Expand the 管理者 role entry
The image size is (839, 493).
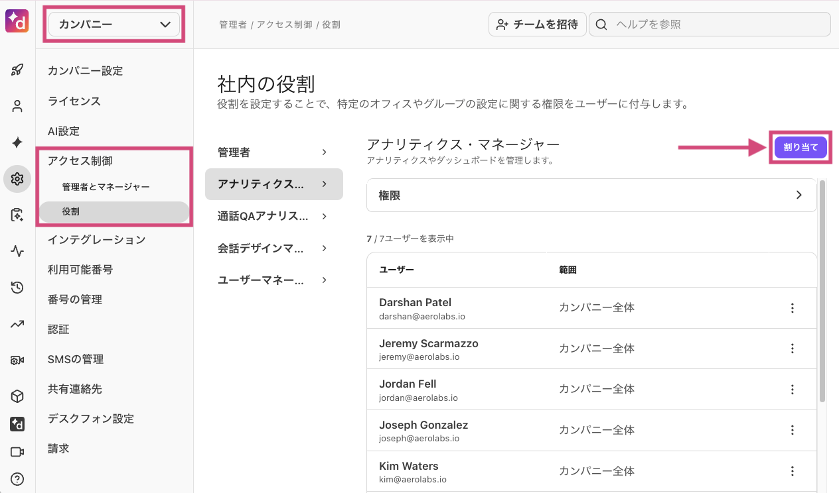click(274, 152)
